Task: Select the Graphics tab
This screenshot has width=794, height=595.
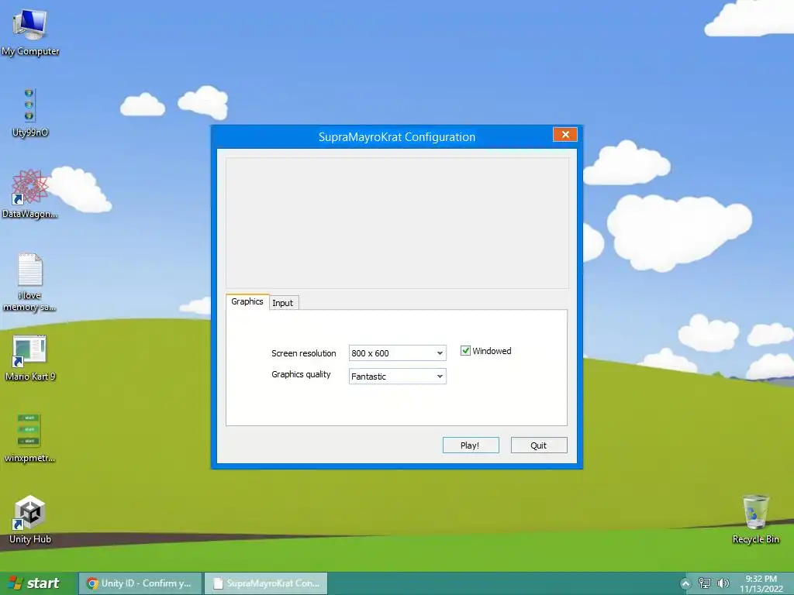Action: (247, 301)
